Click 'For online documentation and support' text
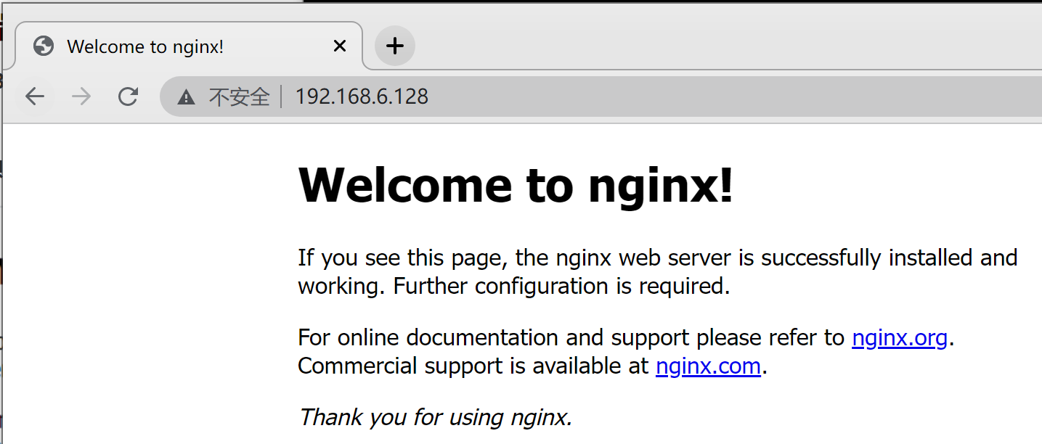The height and width of the screenshot is (444, 1042). point(494,338)
